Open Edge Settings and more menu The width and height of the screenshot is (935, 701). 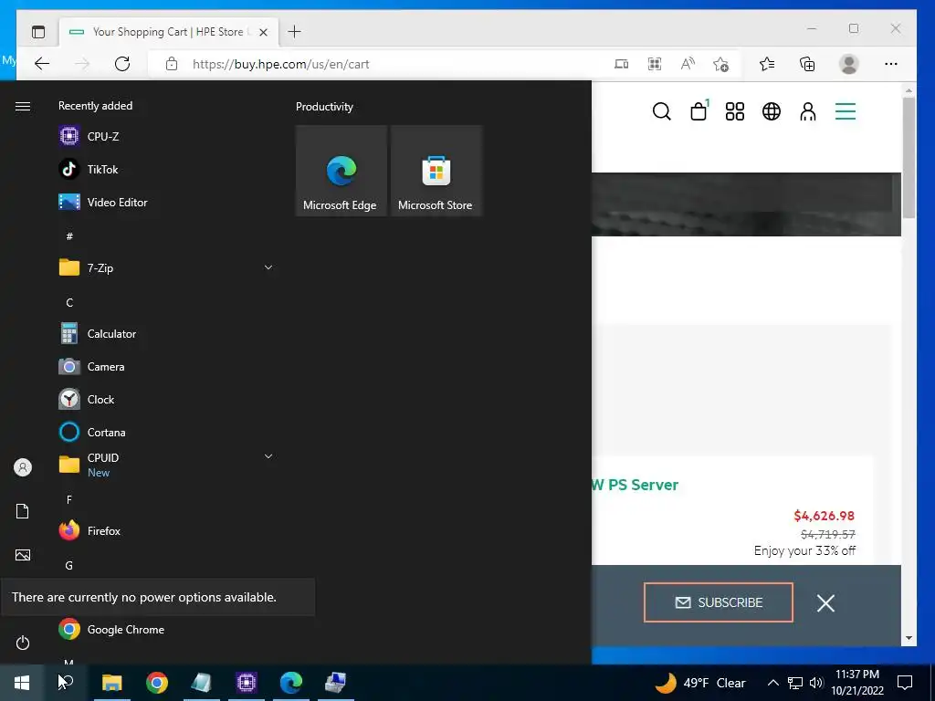coord(891,64)
